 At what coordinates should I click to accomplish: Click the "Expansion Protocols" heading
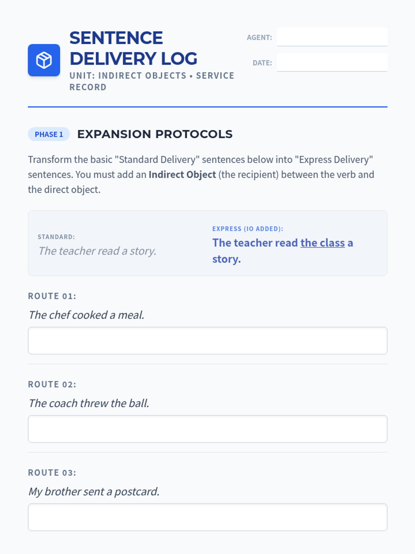(x=155, y=134)
